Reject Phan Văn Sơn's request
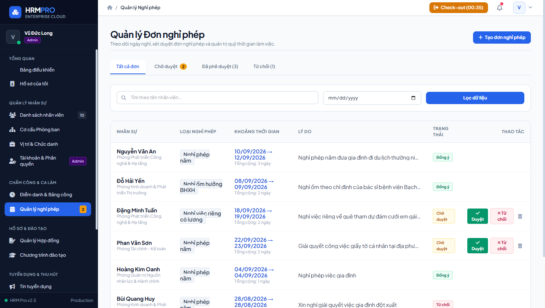 point(502,246)
